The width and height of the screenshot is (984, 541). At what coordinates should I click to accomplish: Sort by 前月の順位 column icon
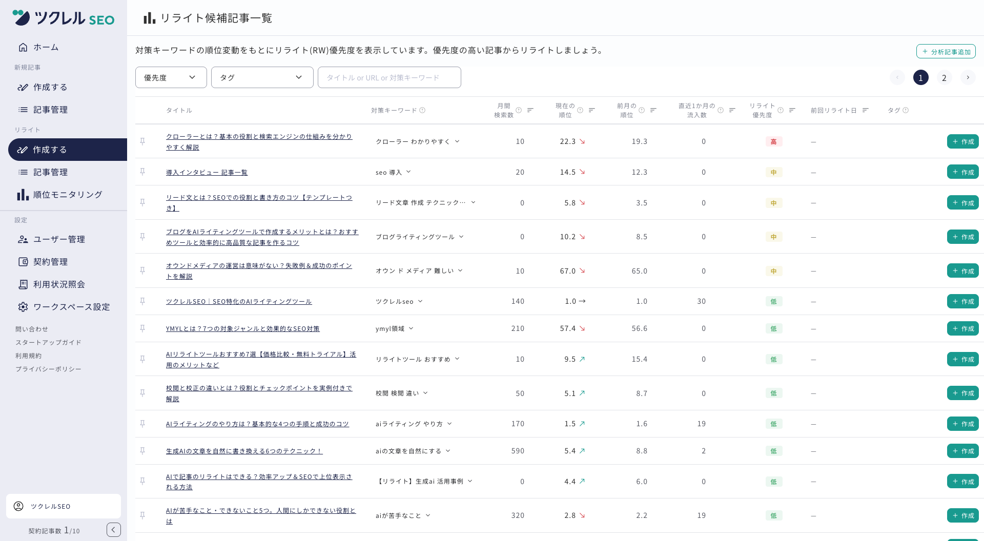(x=653, y=110)
